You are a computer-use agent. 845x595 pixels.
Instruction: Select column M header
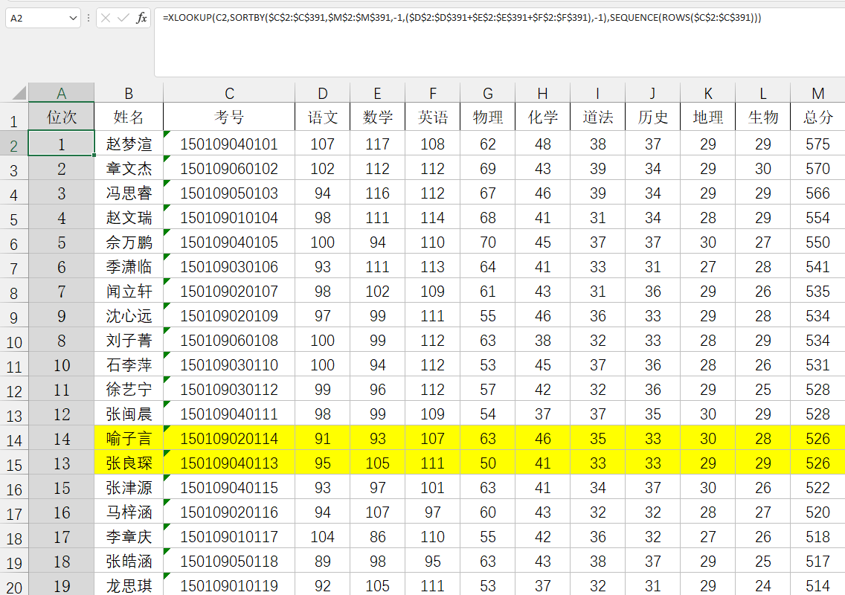pos(817,93)
